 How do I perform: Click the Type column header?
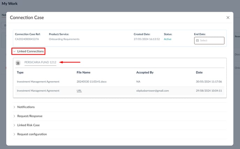click(20, 72)
